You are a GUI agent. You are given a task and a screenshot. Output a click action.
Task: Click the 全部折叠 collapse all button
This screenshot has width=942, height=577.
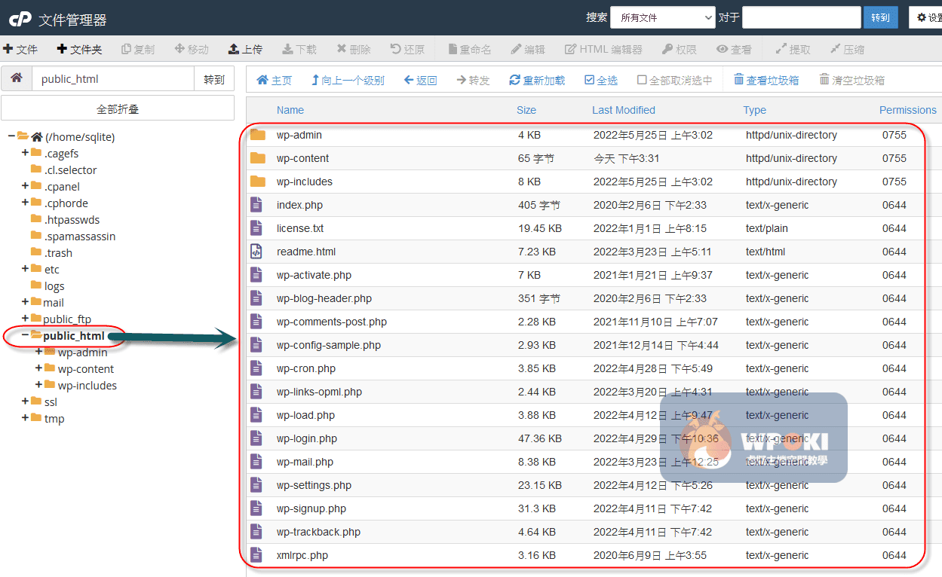pos(118,109)
